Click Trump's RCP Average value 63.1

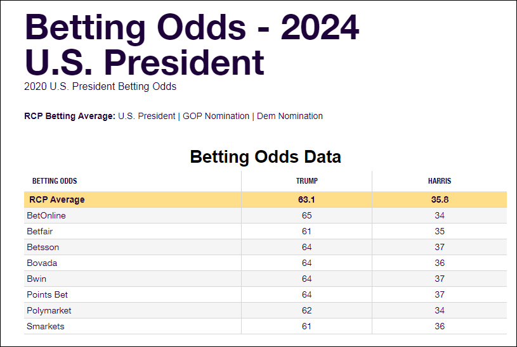pyautogui.click(x=306, y=199)
